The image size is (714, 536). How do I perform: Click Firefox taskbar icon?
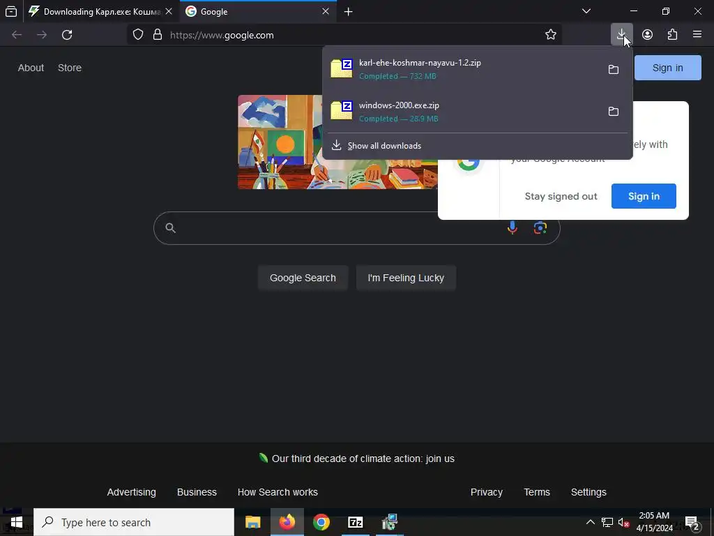pos(287,522)
